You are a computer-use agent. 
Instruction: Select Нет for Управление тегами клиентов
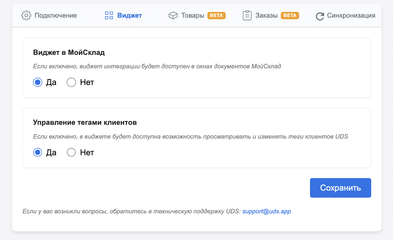pyautogui.click(x=71, y=152)
